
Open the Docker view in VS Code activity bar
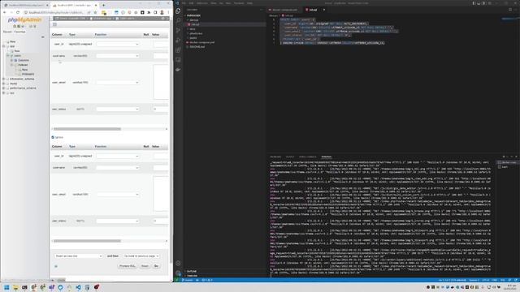point(178,70)
